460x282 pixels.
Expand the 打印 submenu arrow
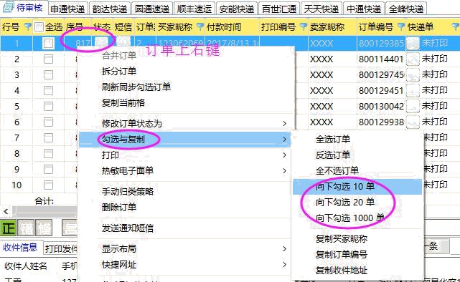coord(284,155)
